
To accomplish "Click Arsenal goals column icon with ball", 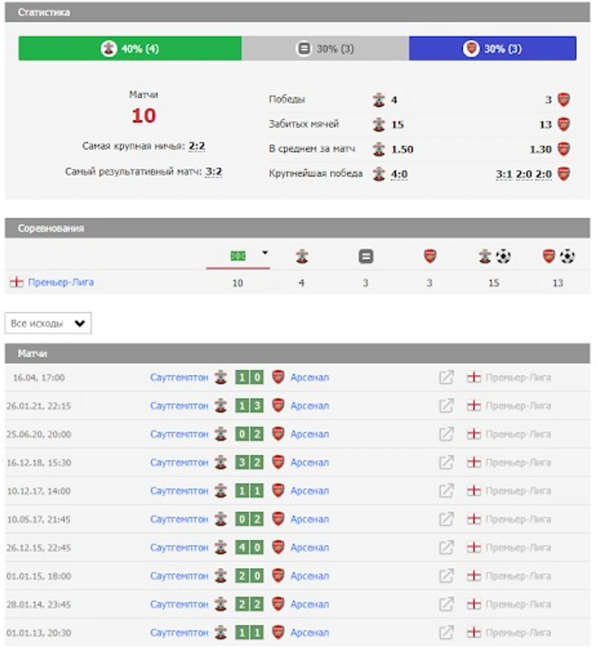I will click(x=559, y=257).
